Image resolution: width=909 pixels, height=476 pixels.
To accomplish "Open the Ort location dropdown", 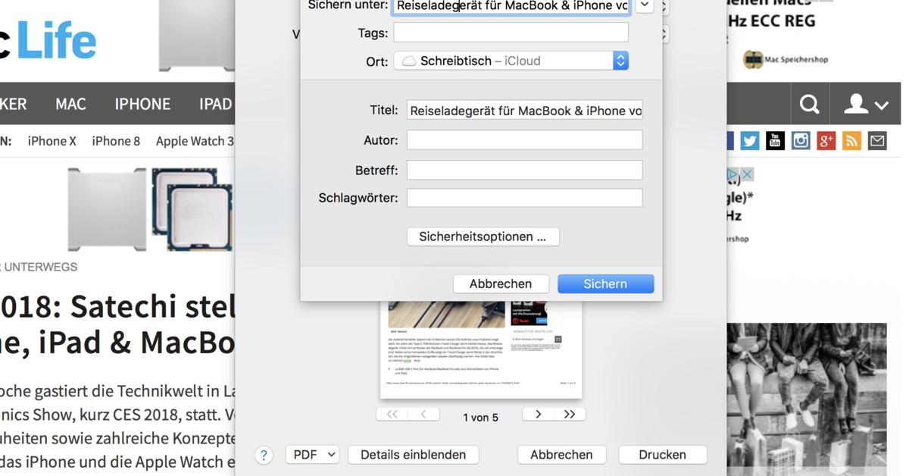I will pos(511,61).
